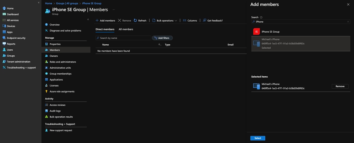Open the Licenses label in the menu
The image size is (354, 143).
click(x=54, y=86)
